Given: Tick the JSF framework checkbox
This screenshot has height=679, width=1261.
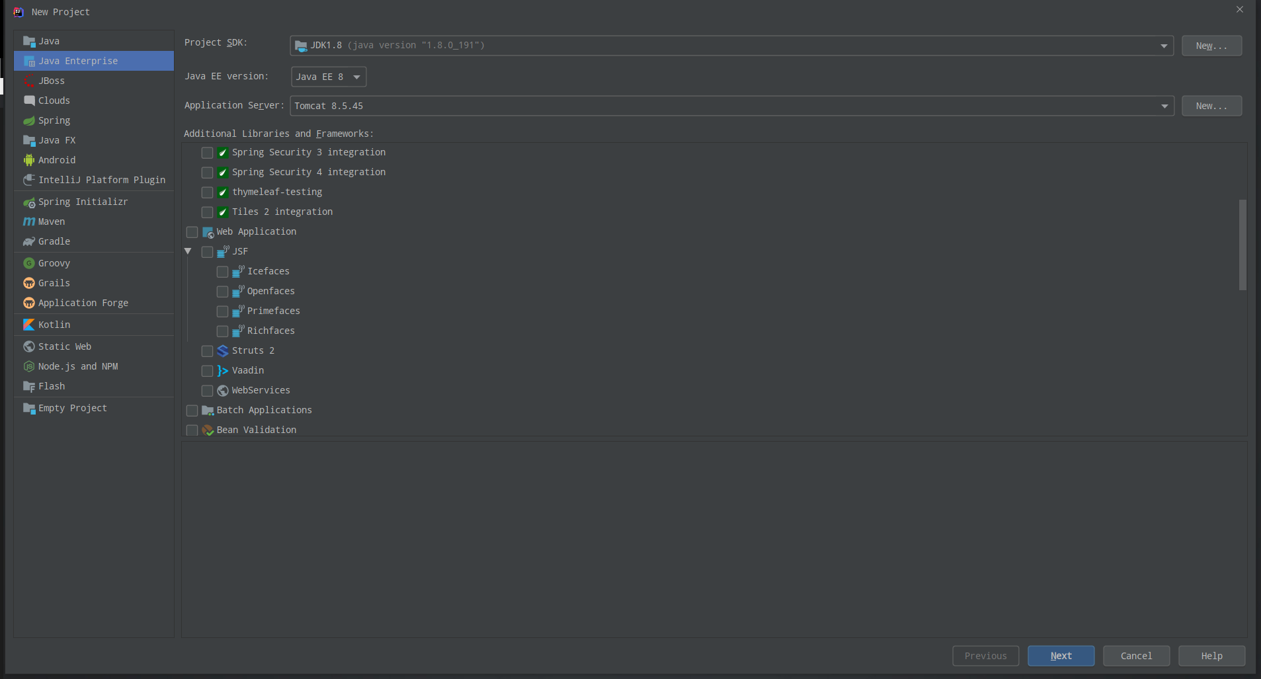Looking at the screenshot, I should (207, 252).
